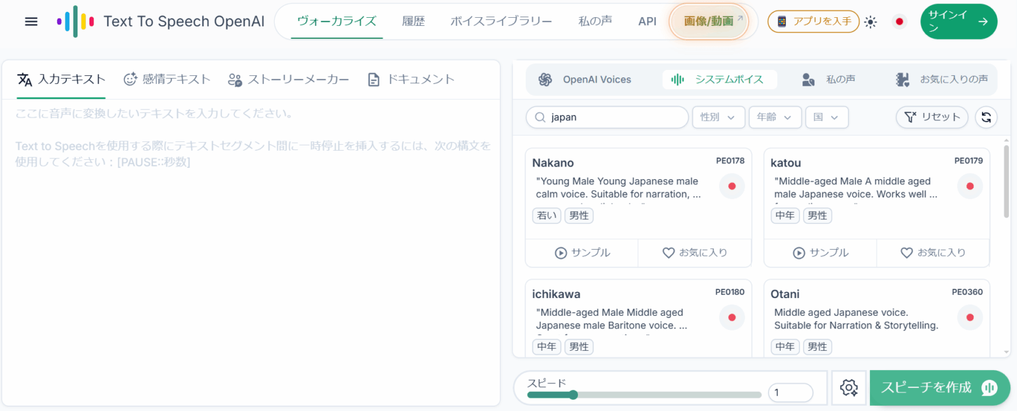
Task: Adjust the スピード slider handle
Action: click(573, 394)
